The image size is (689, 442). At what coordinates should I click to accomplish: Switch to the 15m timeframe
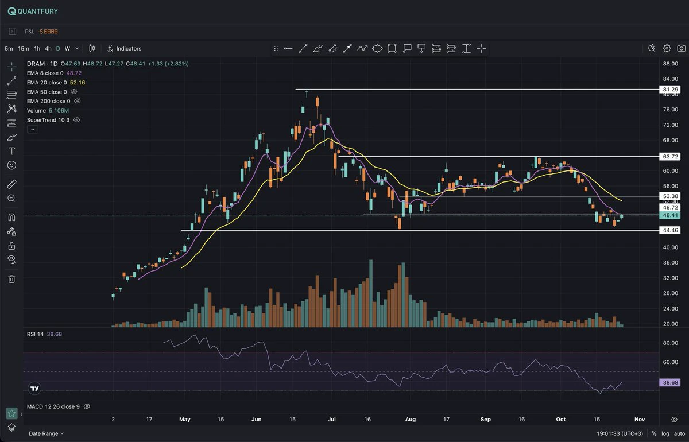[x=24, y=49]
